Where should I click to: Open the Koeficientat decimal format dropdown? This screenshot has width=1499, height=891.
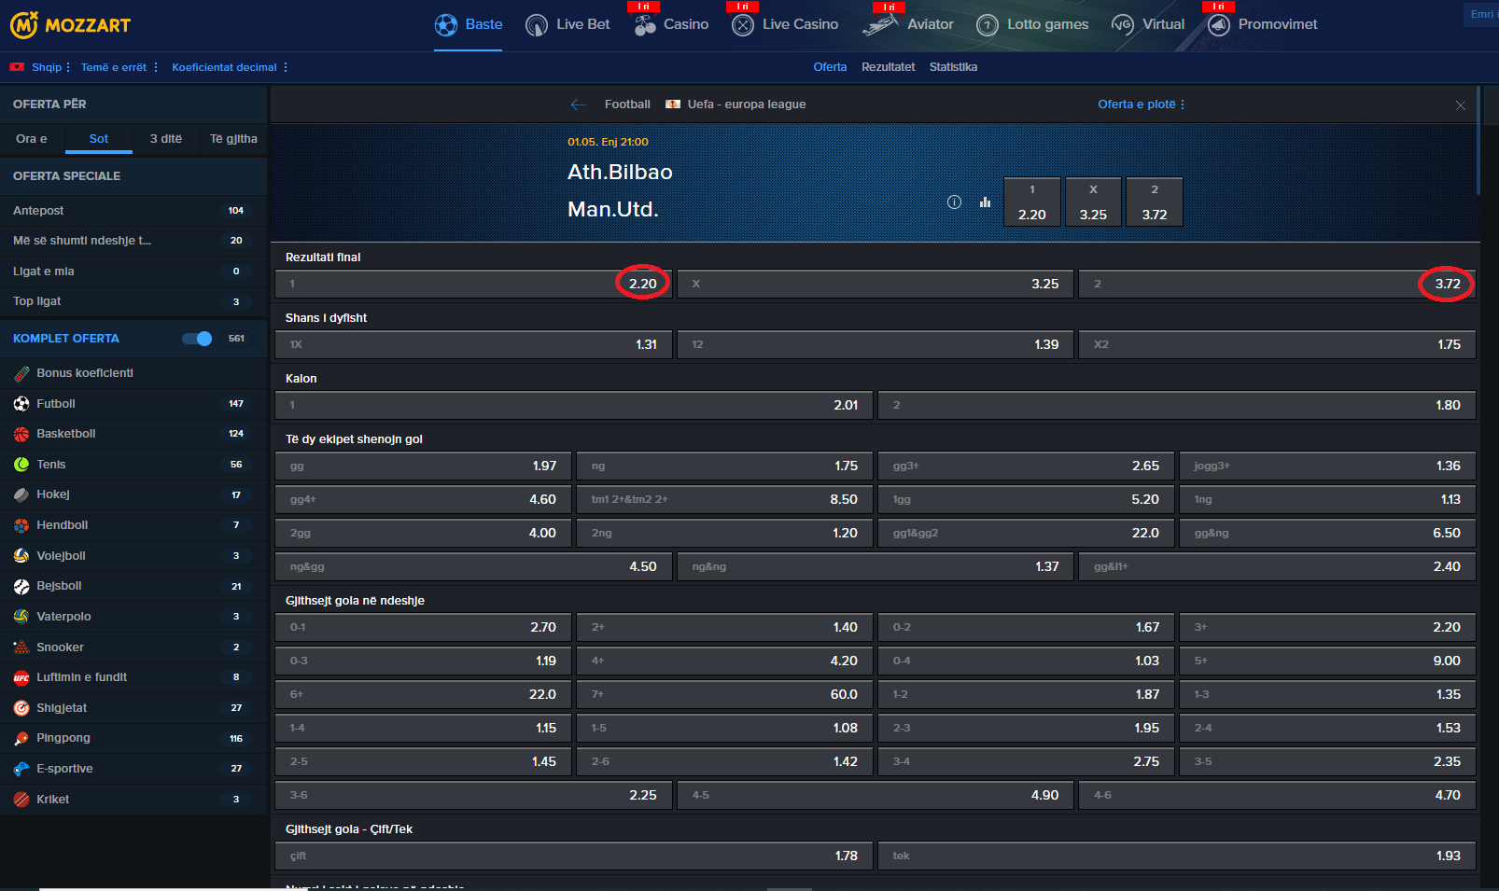click(x=230, y=67)
